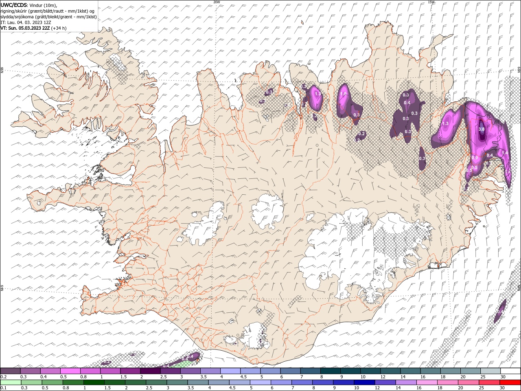Click the light gray snow swatch labeled 25

[x=490, y=371]
